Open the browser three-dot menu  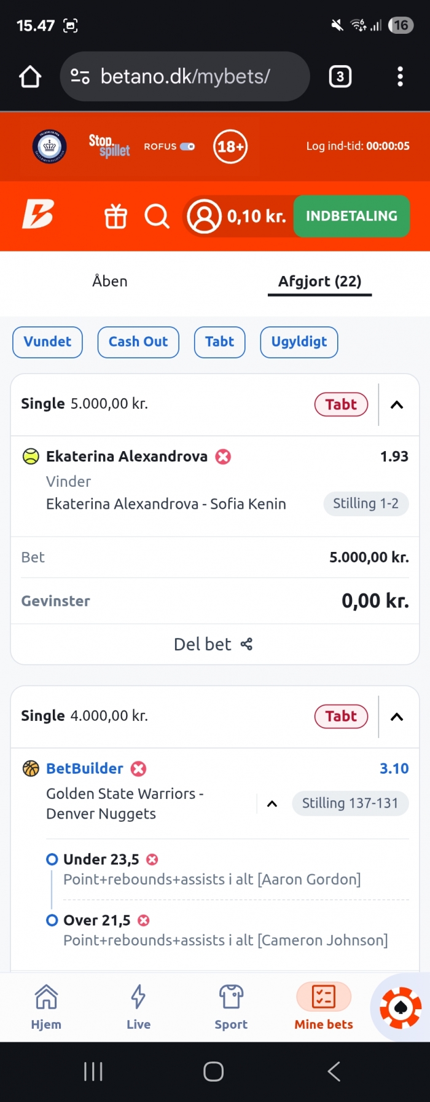[400, 76]
